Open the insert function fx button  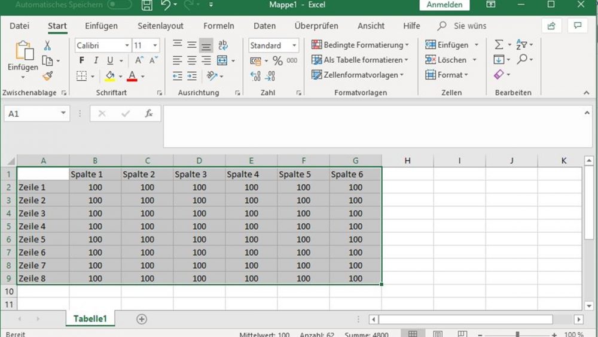pos(149,113)
